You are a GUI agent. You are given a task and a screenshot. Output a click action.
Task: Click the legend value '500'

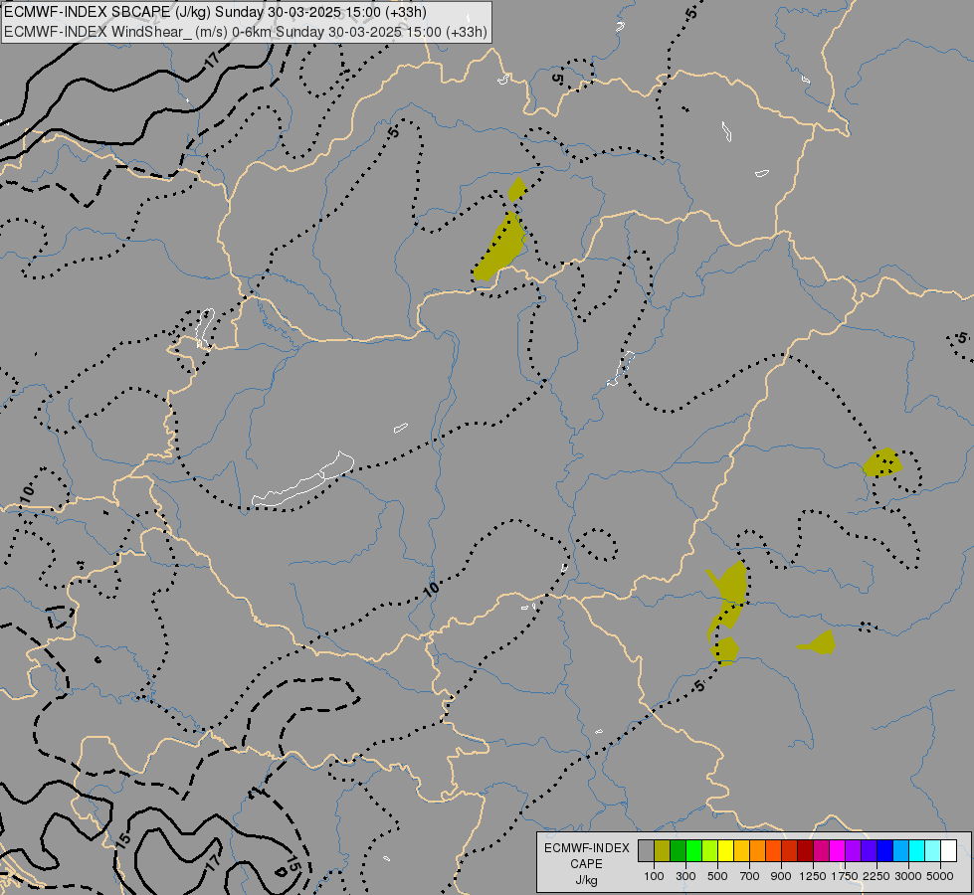coord(717,876)
